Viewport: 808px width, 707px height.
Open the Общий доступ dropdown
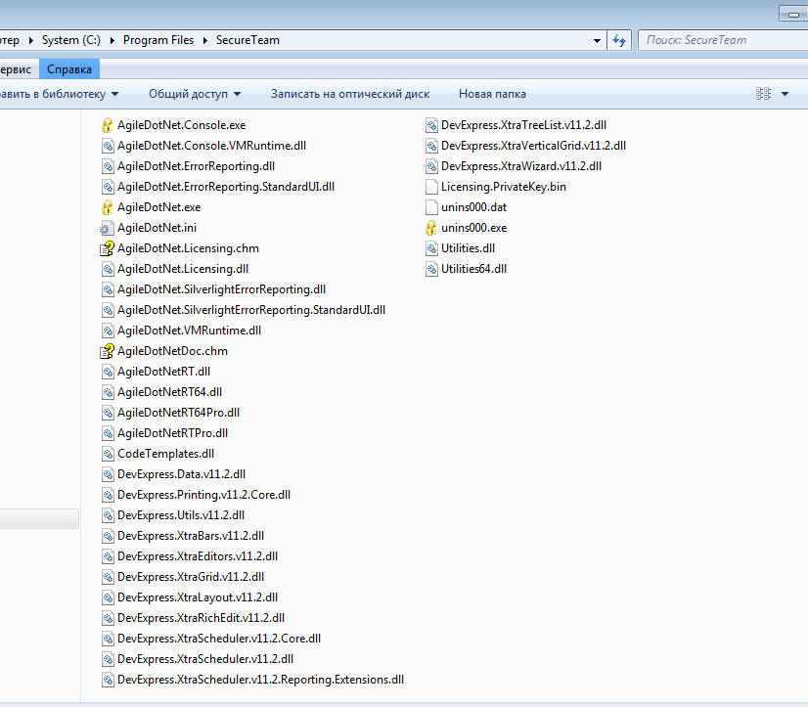pyautogui.click(x=195, y=94)
